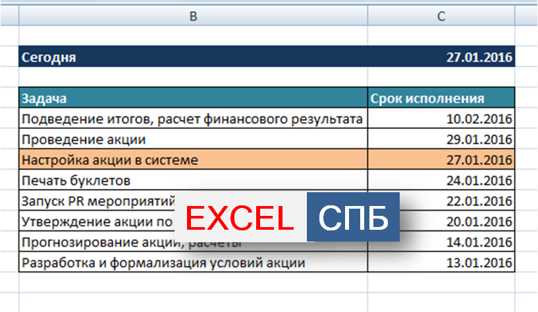Select column C header
The width and height of the screenshot is (538, 312).
(x=441, y=16)
